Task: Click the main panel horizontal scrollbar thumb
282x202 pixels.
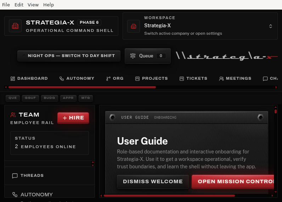Action: (x=169, y=196)
